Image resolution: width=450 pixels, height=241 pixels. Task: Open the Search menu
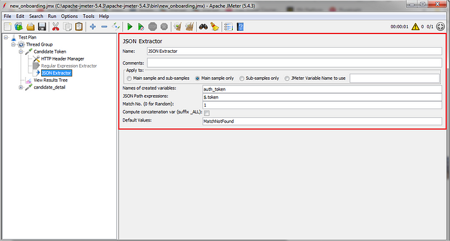click(36, 16)
